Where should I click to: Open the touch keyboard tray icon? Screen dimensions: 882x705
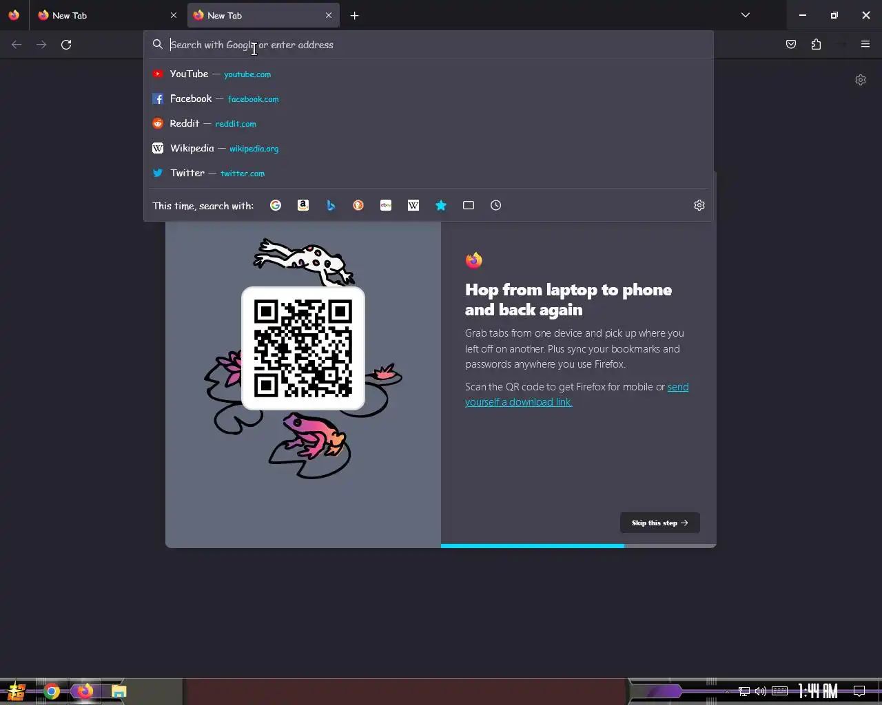coord(779,691)
